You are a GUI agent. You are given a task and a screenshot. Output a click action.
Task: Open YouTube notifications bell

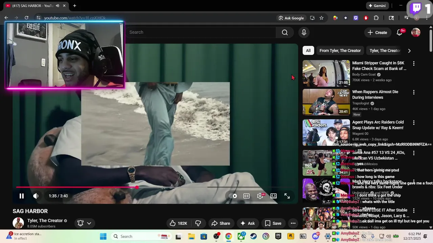(400, 32)
